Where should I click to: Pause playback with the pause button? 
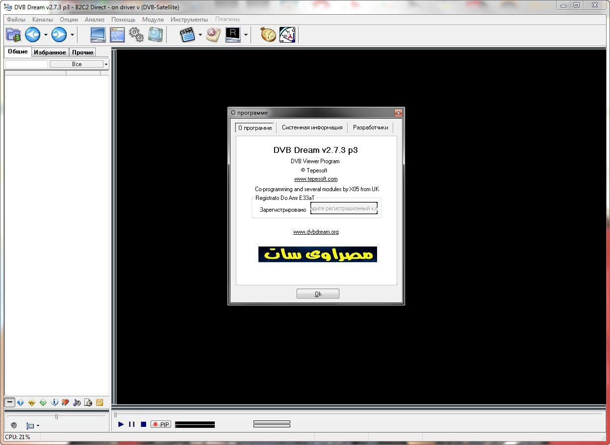point(131,424)
